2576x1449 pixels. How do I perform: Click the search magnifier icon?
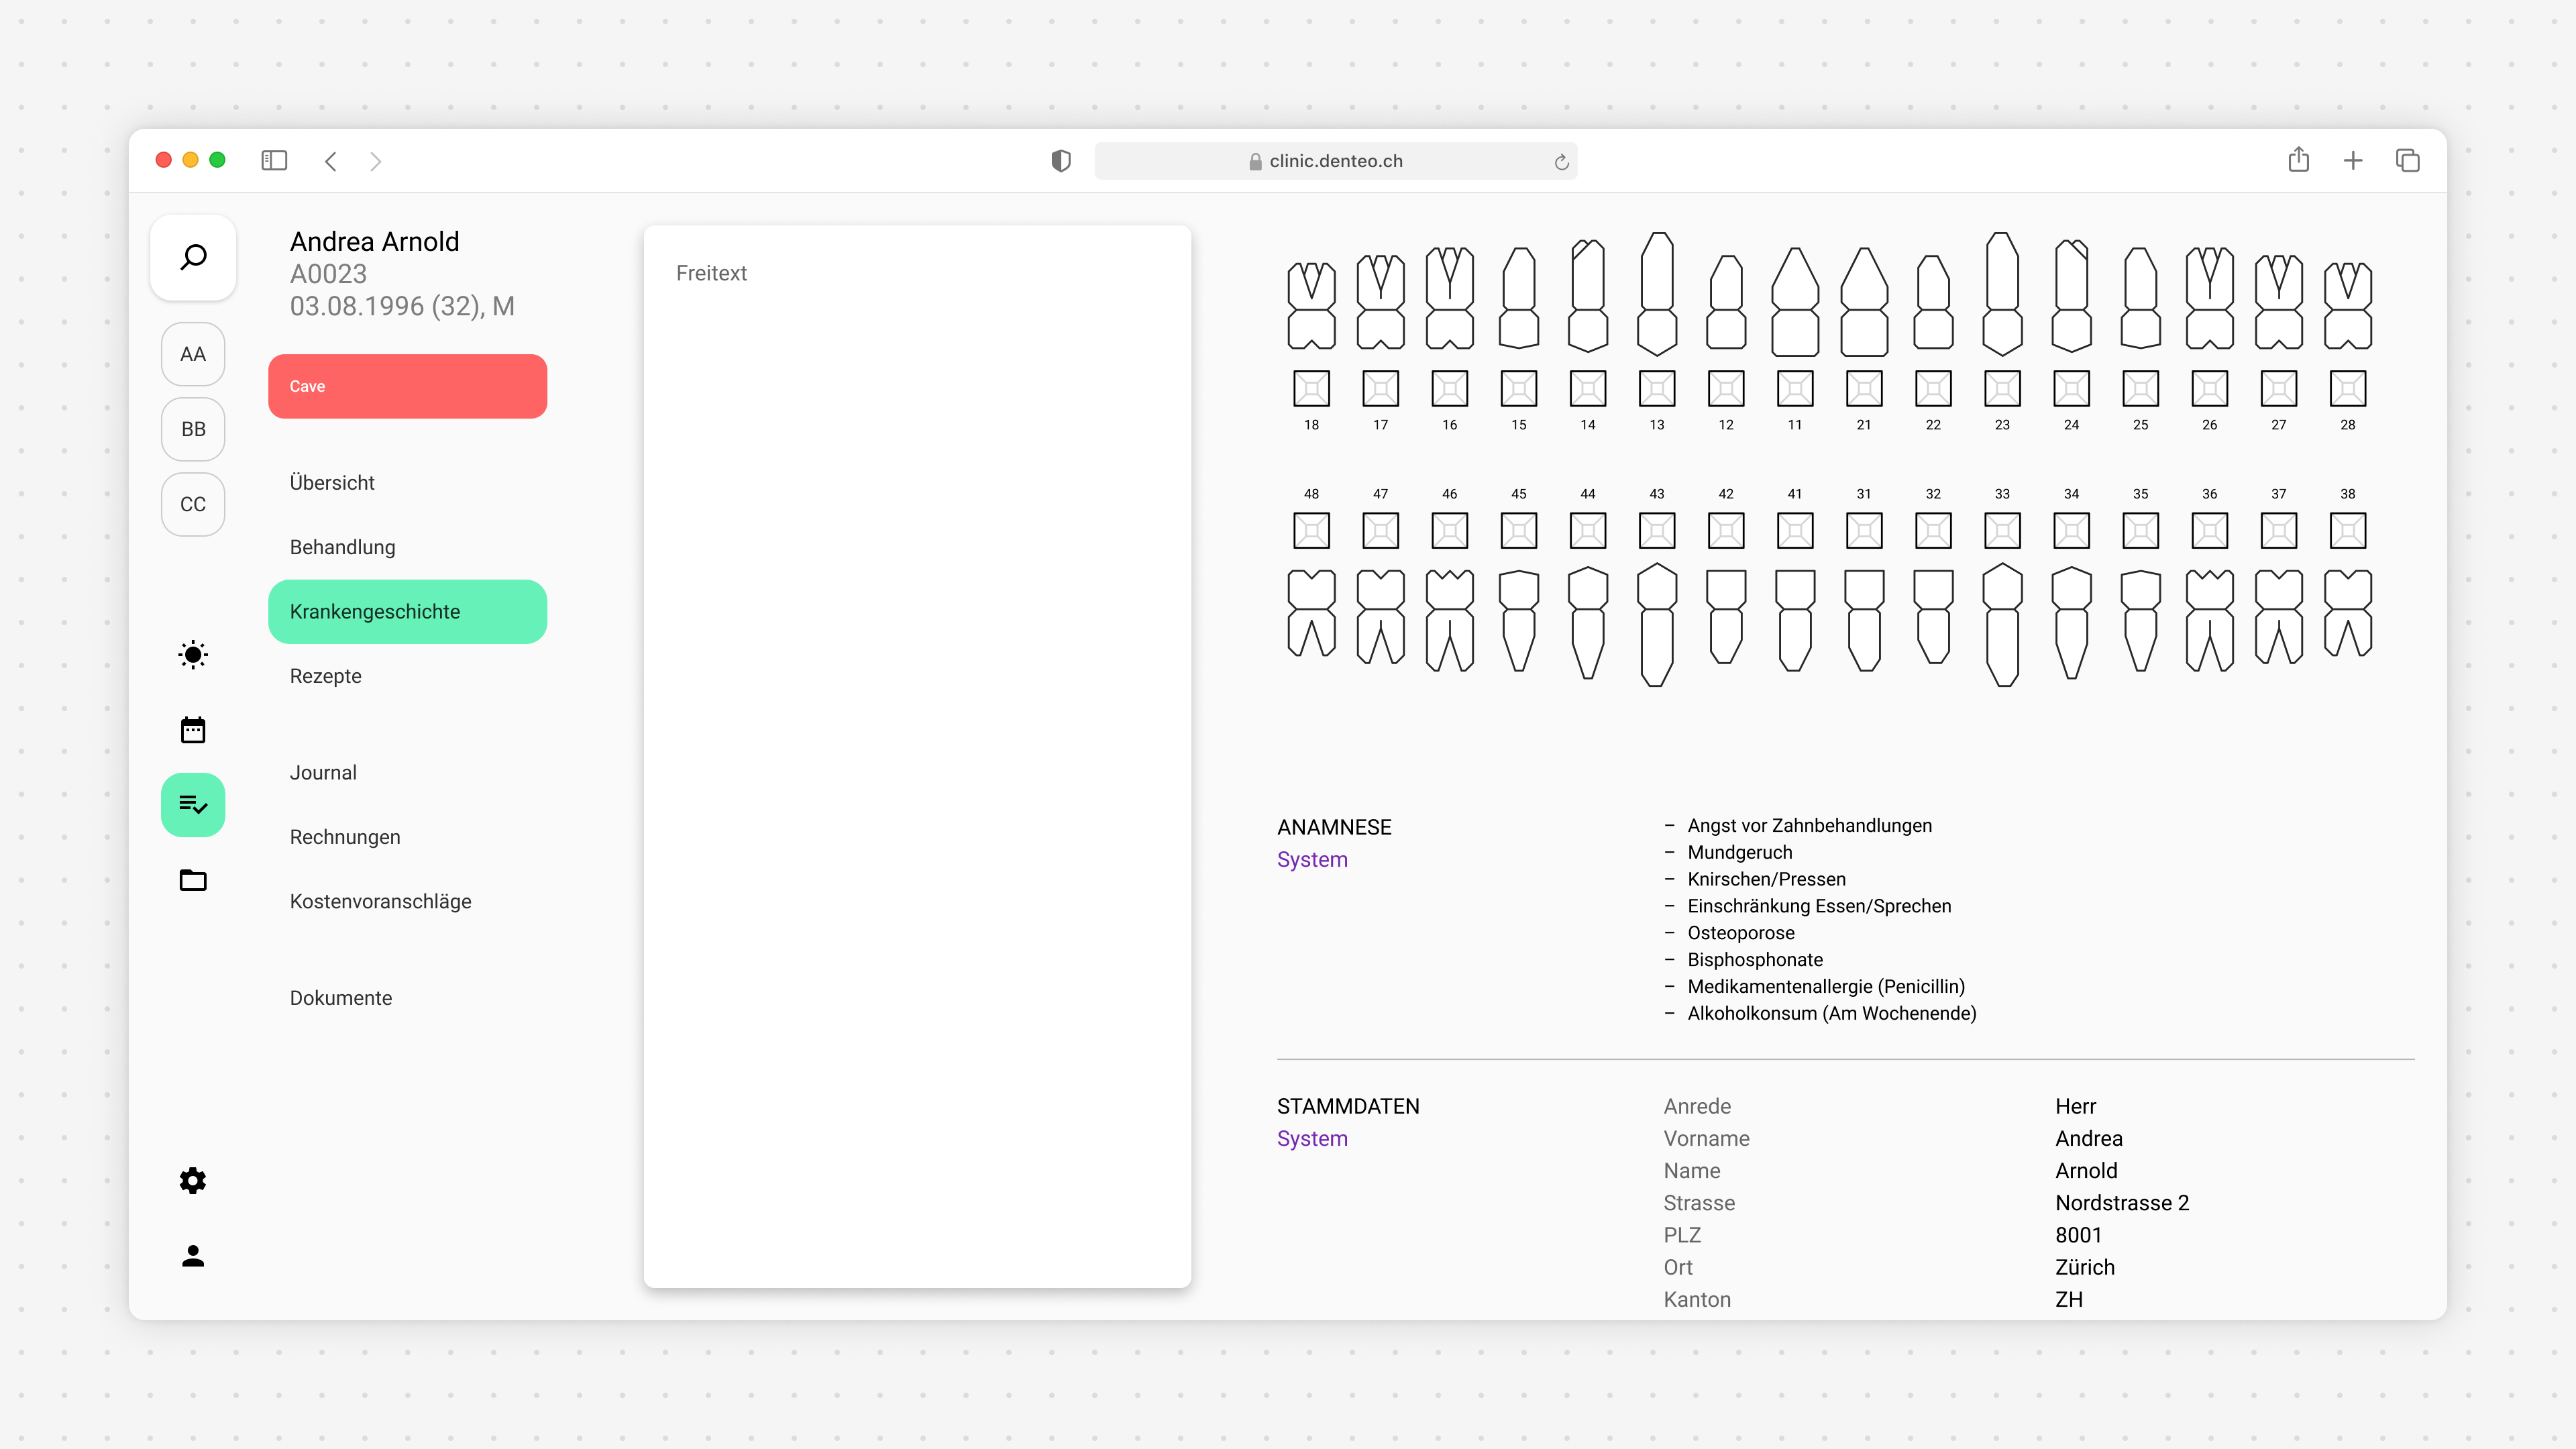[193, 257]
